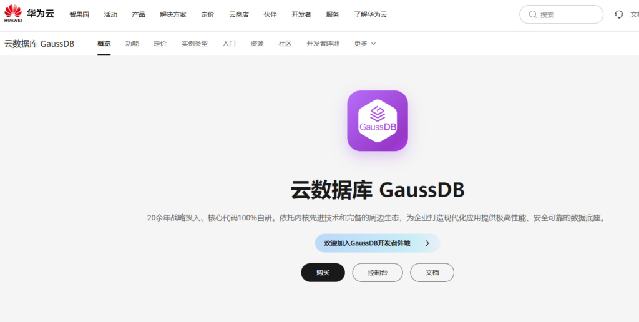Open the 智果园 menu

[x=79, y=15]
